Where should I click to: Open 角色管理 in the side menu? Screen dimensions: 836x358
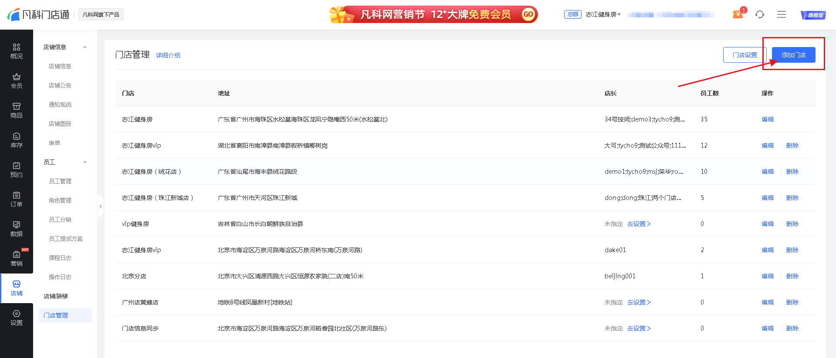(x=60, y=200)
